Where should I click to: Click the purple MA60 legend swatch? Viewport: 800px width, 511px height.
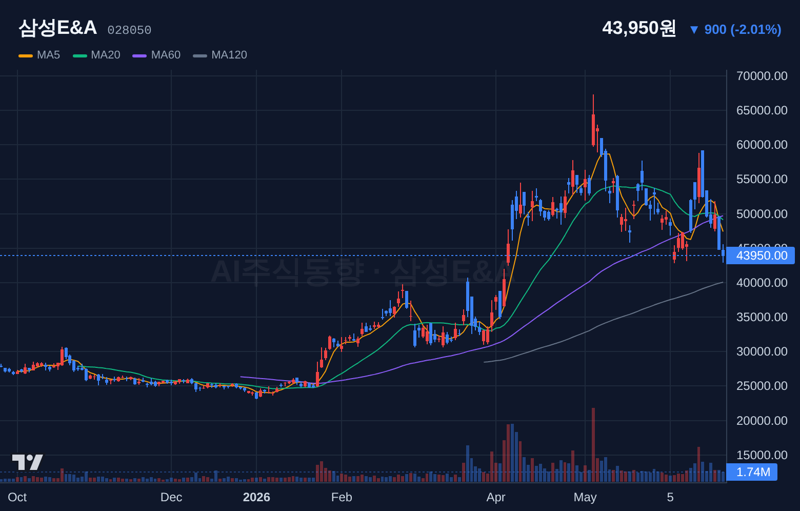(139, 55)
